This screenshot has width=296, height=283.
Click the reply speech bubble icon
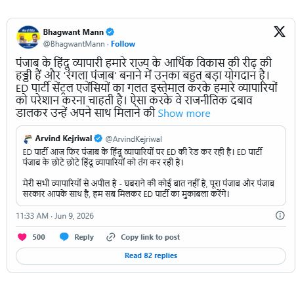[x=64, y=237]
